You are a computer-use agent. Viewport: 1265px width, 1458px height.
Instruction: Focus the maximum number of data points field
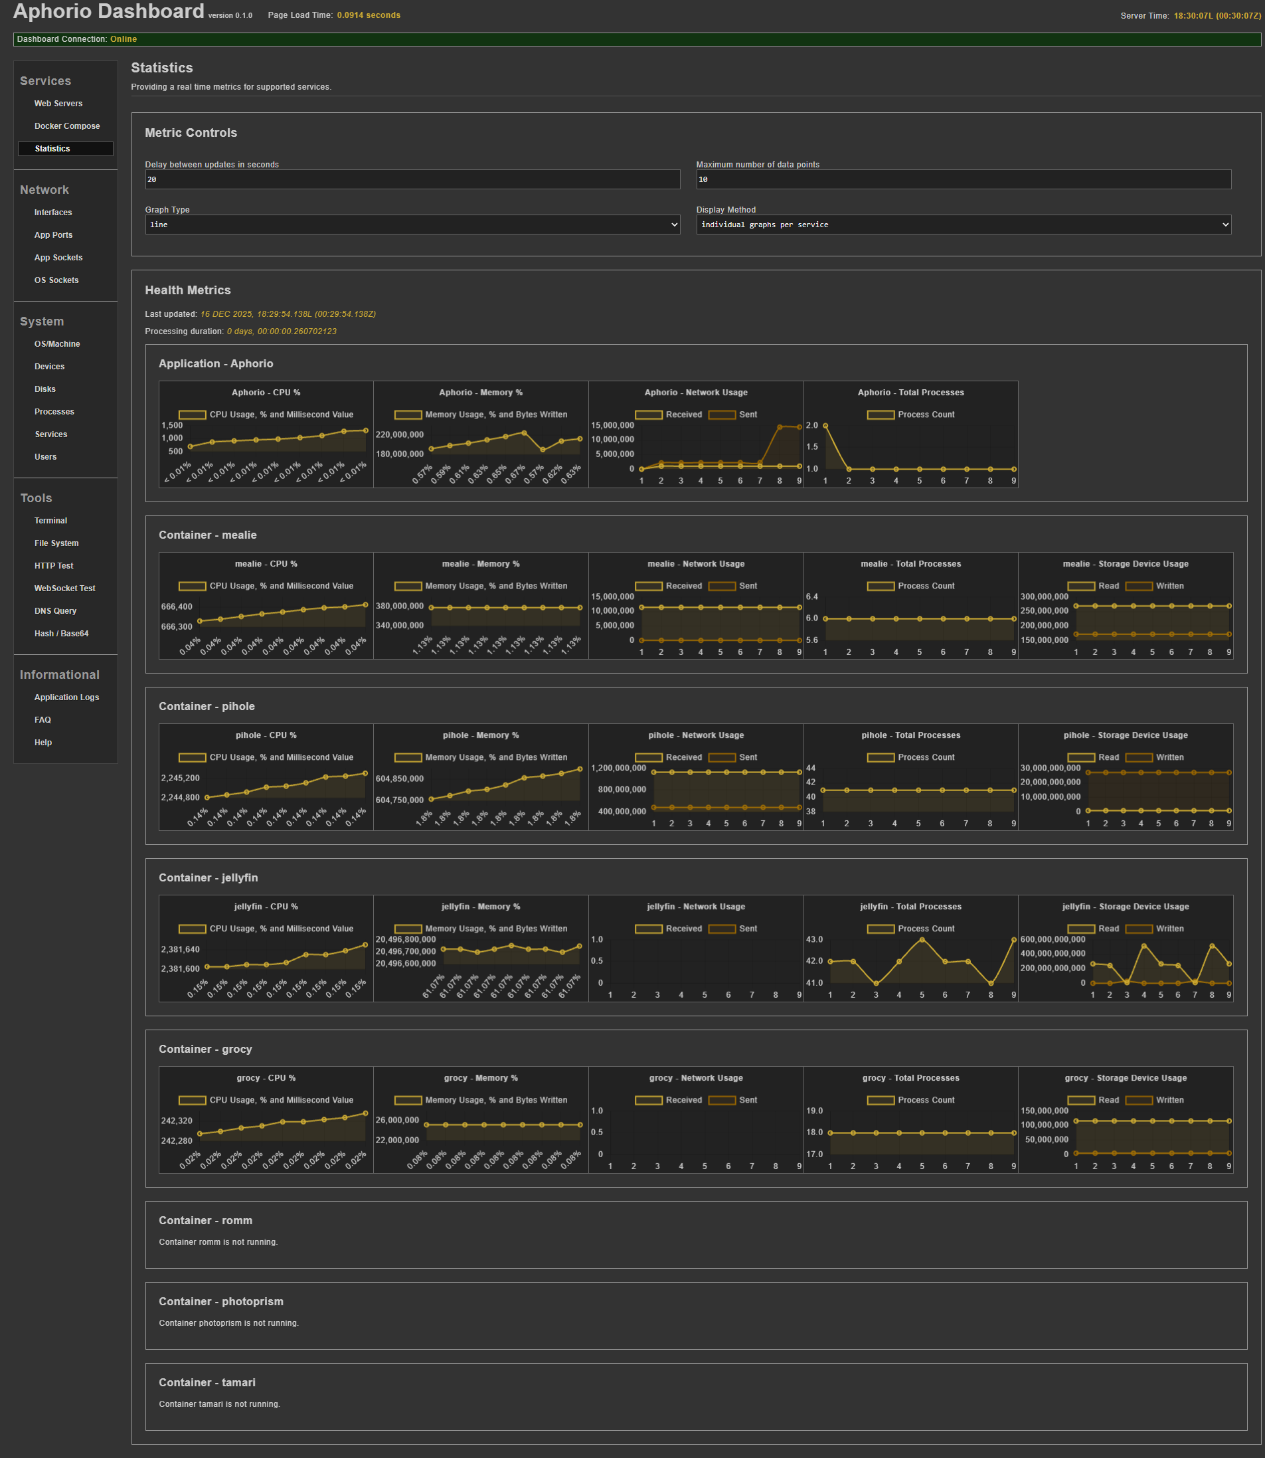tap(963, 179)
